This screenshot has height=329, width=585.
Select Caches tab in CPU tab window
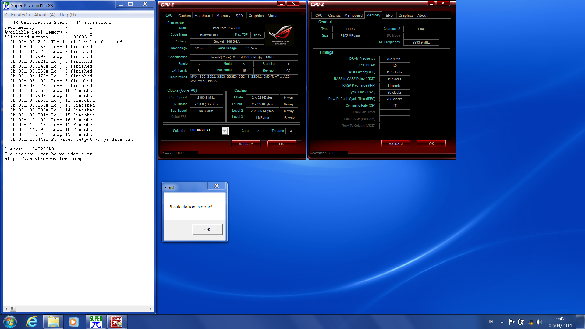[x=184, y=16]
